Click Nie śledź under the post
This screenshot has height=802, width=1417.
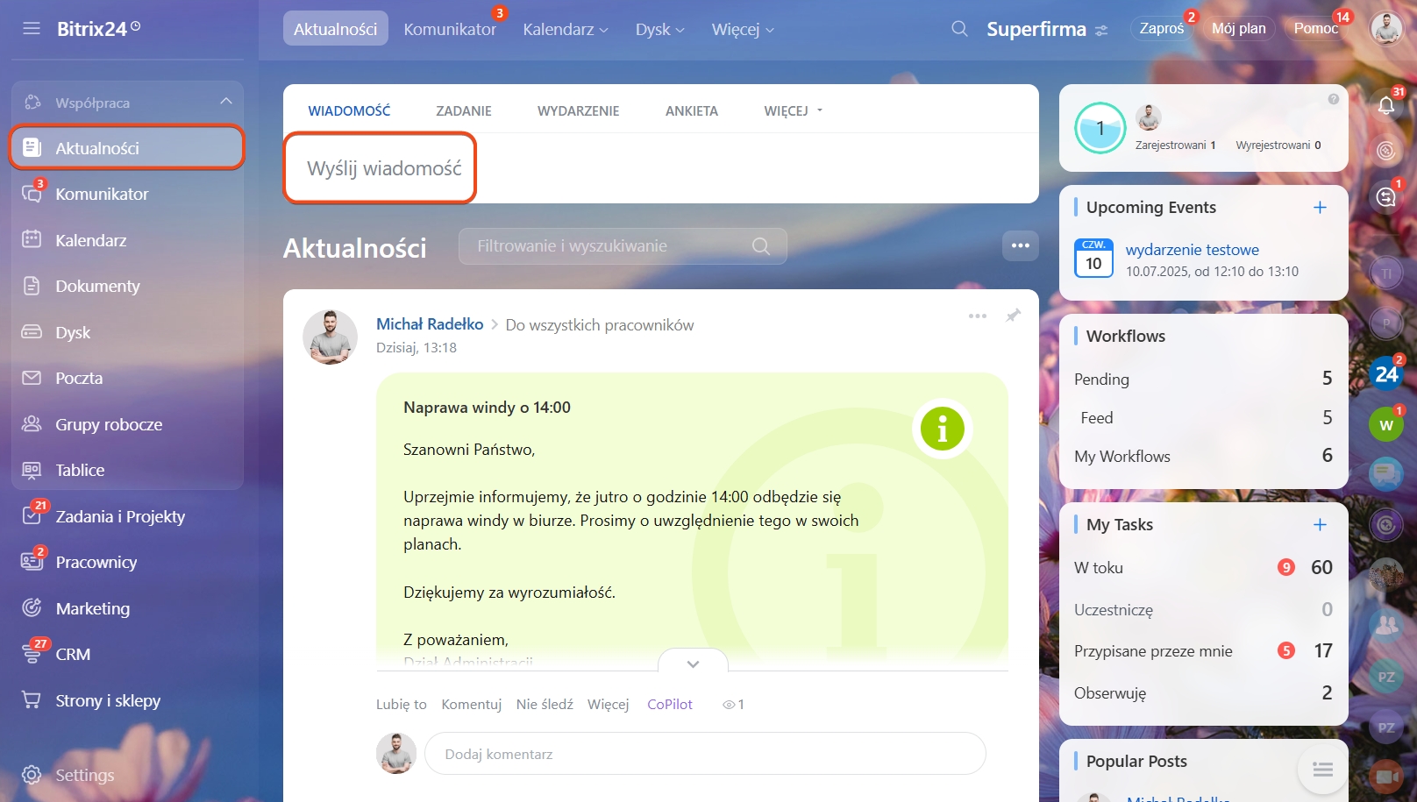[x=545, y=704]
